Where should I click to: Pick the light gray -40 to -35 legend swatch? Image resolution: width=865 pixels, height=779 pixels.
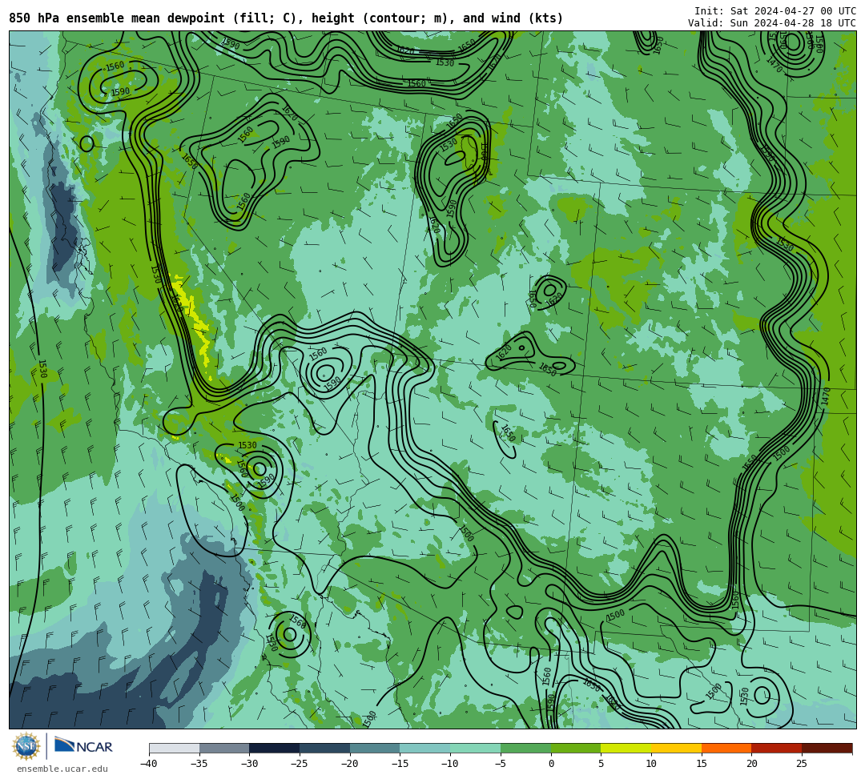coord(175,748)
